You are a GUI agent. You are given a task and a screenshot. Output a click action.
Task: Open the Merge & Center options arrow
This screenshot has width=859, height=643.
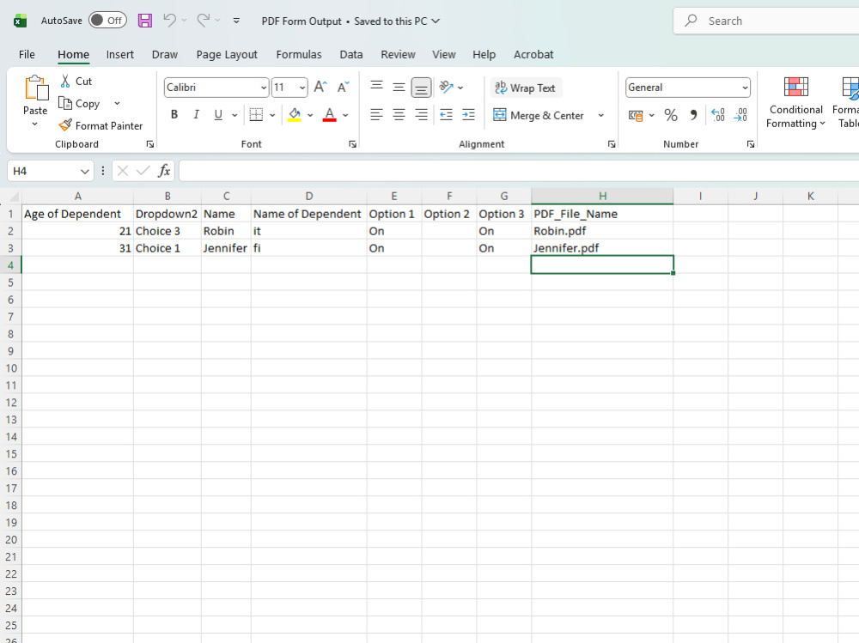tap(601, 115)
